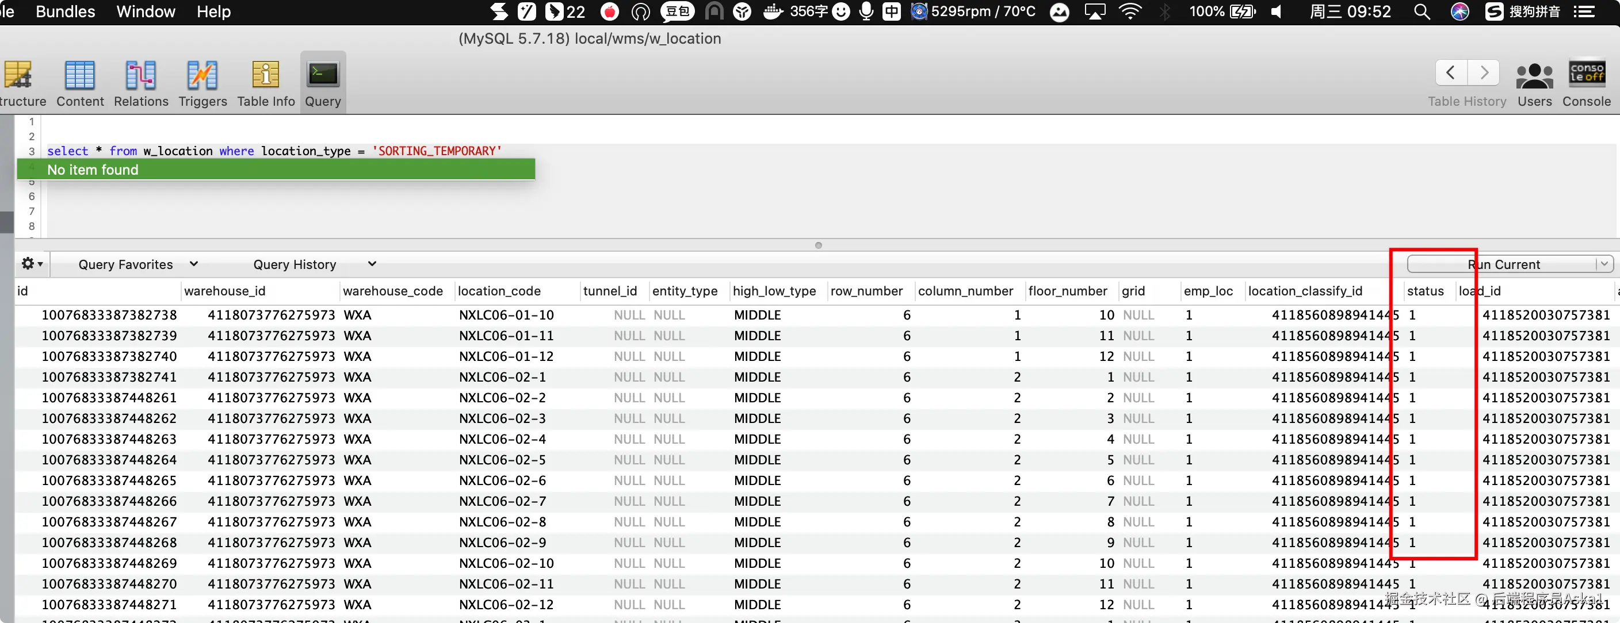Open the gear actions menu

(x=32, y=264)
